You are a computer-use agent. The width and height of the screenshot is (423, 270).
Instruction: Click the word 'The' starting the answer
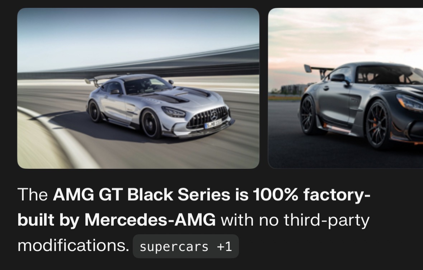coord(33,195)
